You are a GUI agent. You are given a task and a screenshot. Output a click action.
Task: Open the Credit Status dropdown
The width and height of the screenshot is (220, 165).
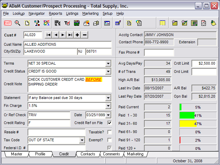point(108,71)
